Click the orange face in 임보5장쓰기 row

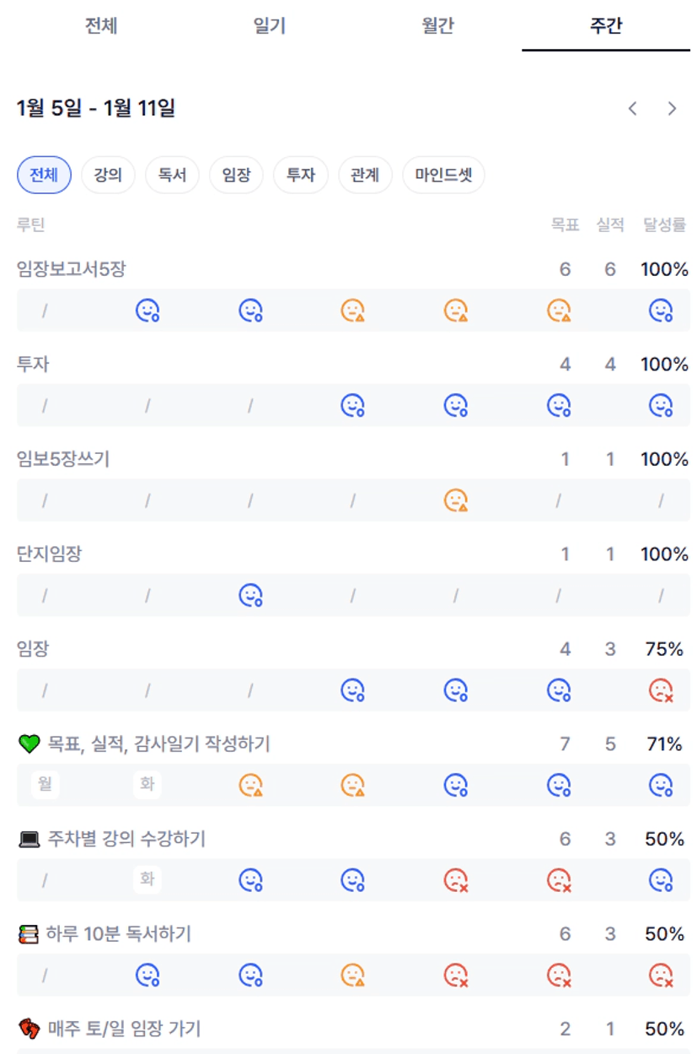456,500
